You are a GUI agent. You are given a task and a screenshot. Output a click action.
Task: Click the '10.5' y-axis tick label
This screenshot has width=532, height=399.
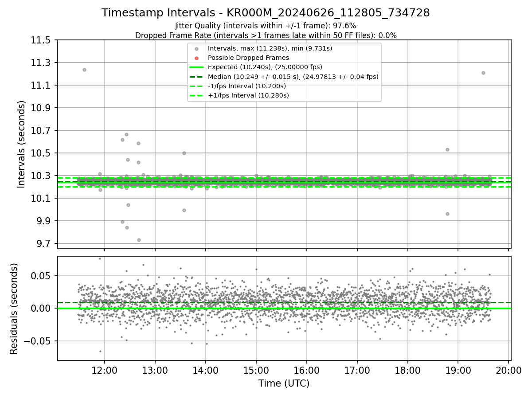pos(42,153)
